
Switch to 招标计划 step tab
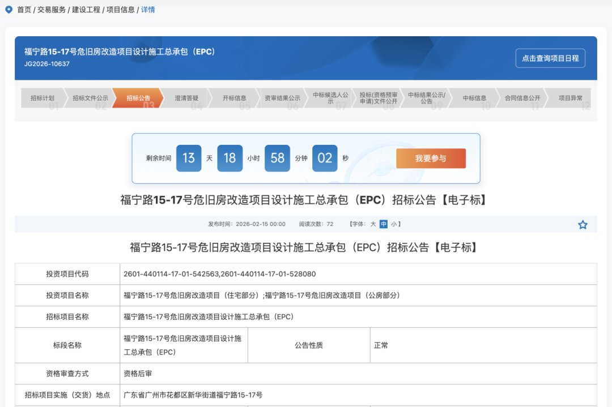[x=42, y=98]
